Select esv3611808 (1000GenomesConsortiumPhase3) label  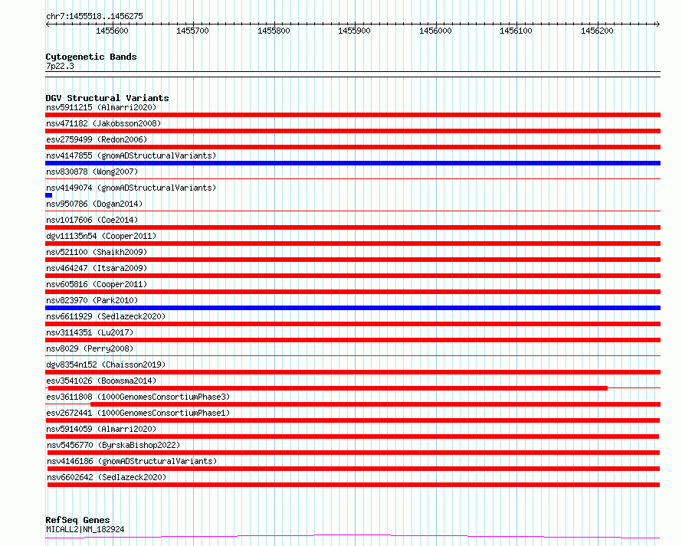(x=138, y=397)
